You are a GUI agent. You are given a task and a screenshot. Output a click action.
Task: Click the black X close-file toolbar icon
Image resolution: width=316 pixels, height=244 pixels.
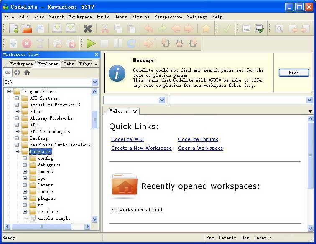point(88,29)
